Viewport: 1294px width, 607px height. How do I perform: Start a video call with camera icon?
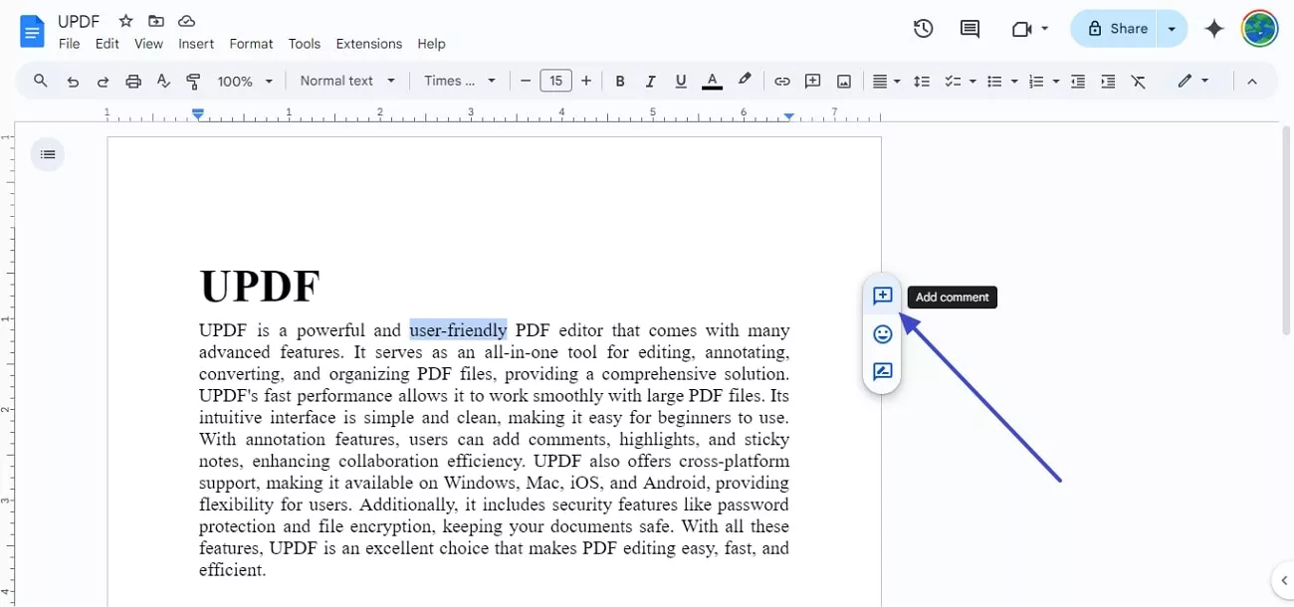coord(1021,29)
